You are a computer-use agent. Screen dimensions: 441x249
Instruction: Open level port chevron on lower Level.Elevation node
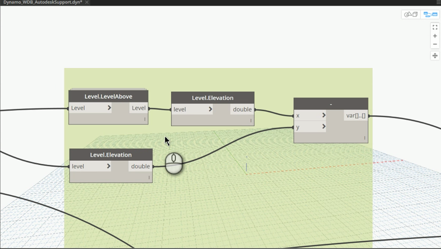pos(108,166)
